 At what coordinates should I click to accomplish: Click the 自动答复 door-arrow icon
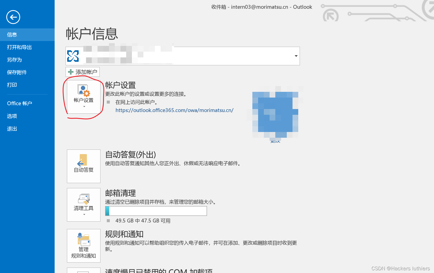[x=82, y=160]
